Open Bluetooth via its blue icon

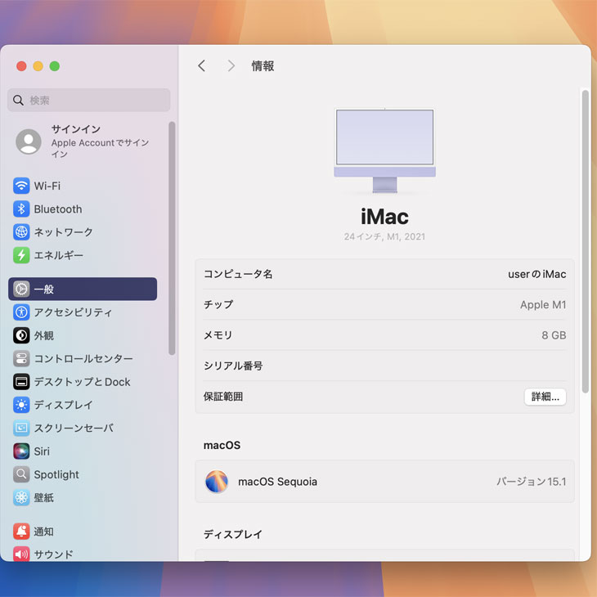point(21,209)
